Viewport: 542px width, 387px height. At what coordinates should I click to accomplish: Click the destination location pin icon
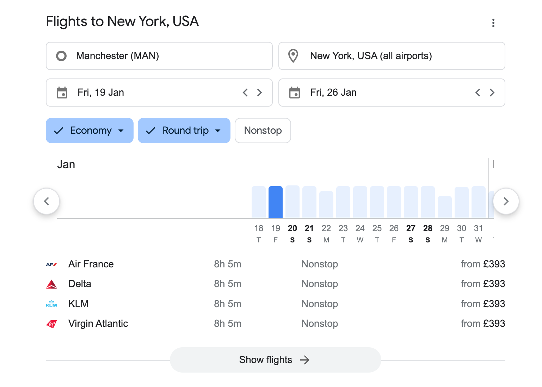tap(293, 56)
